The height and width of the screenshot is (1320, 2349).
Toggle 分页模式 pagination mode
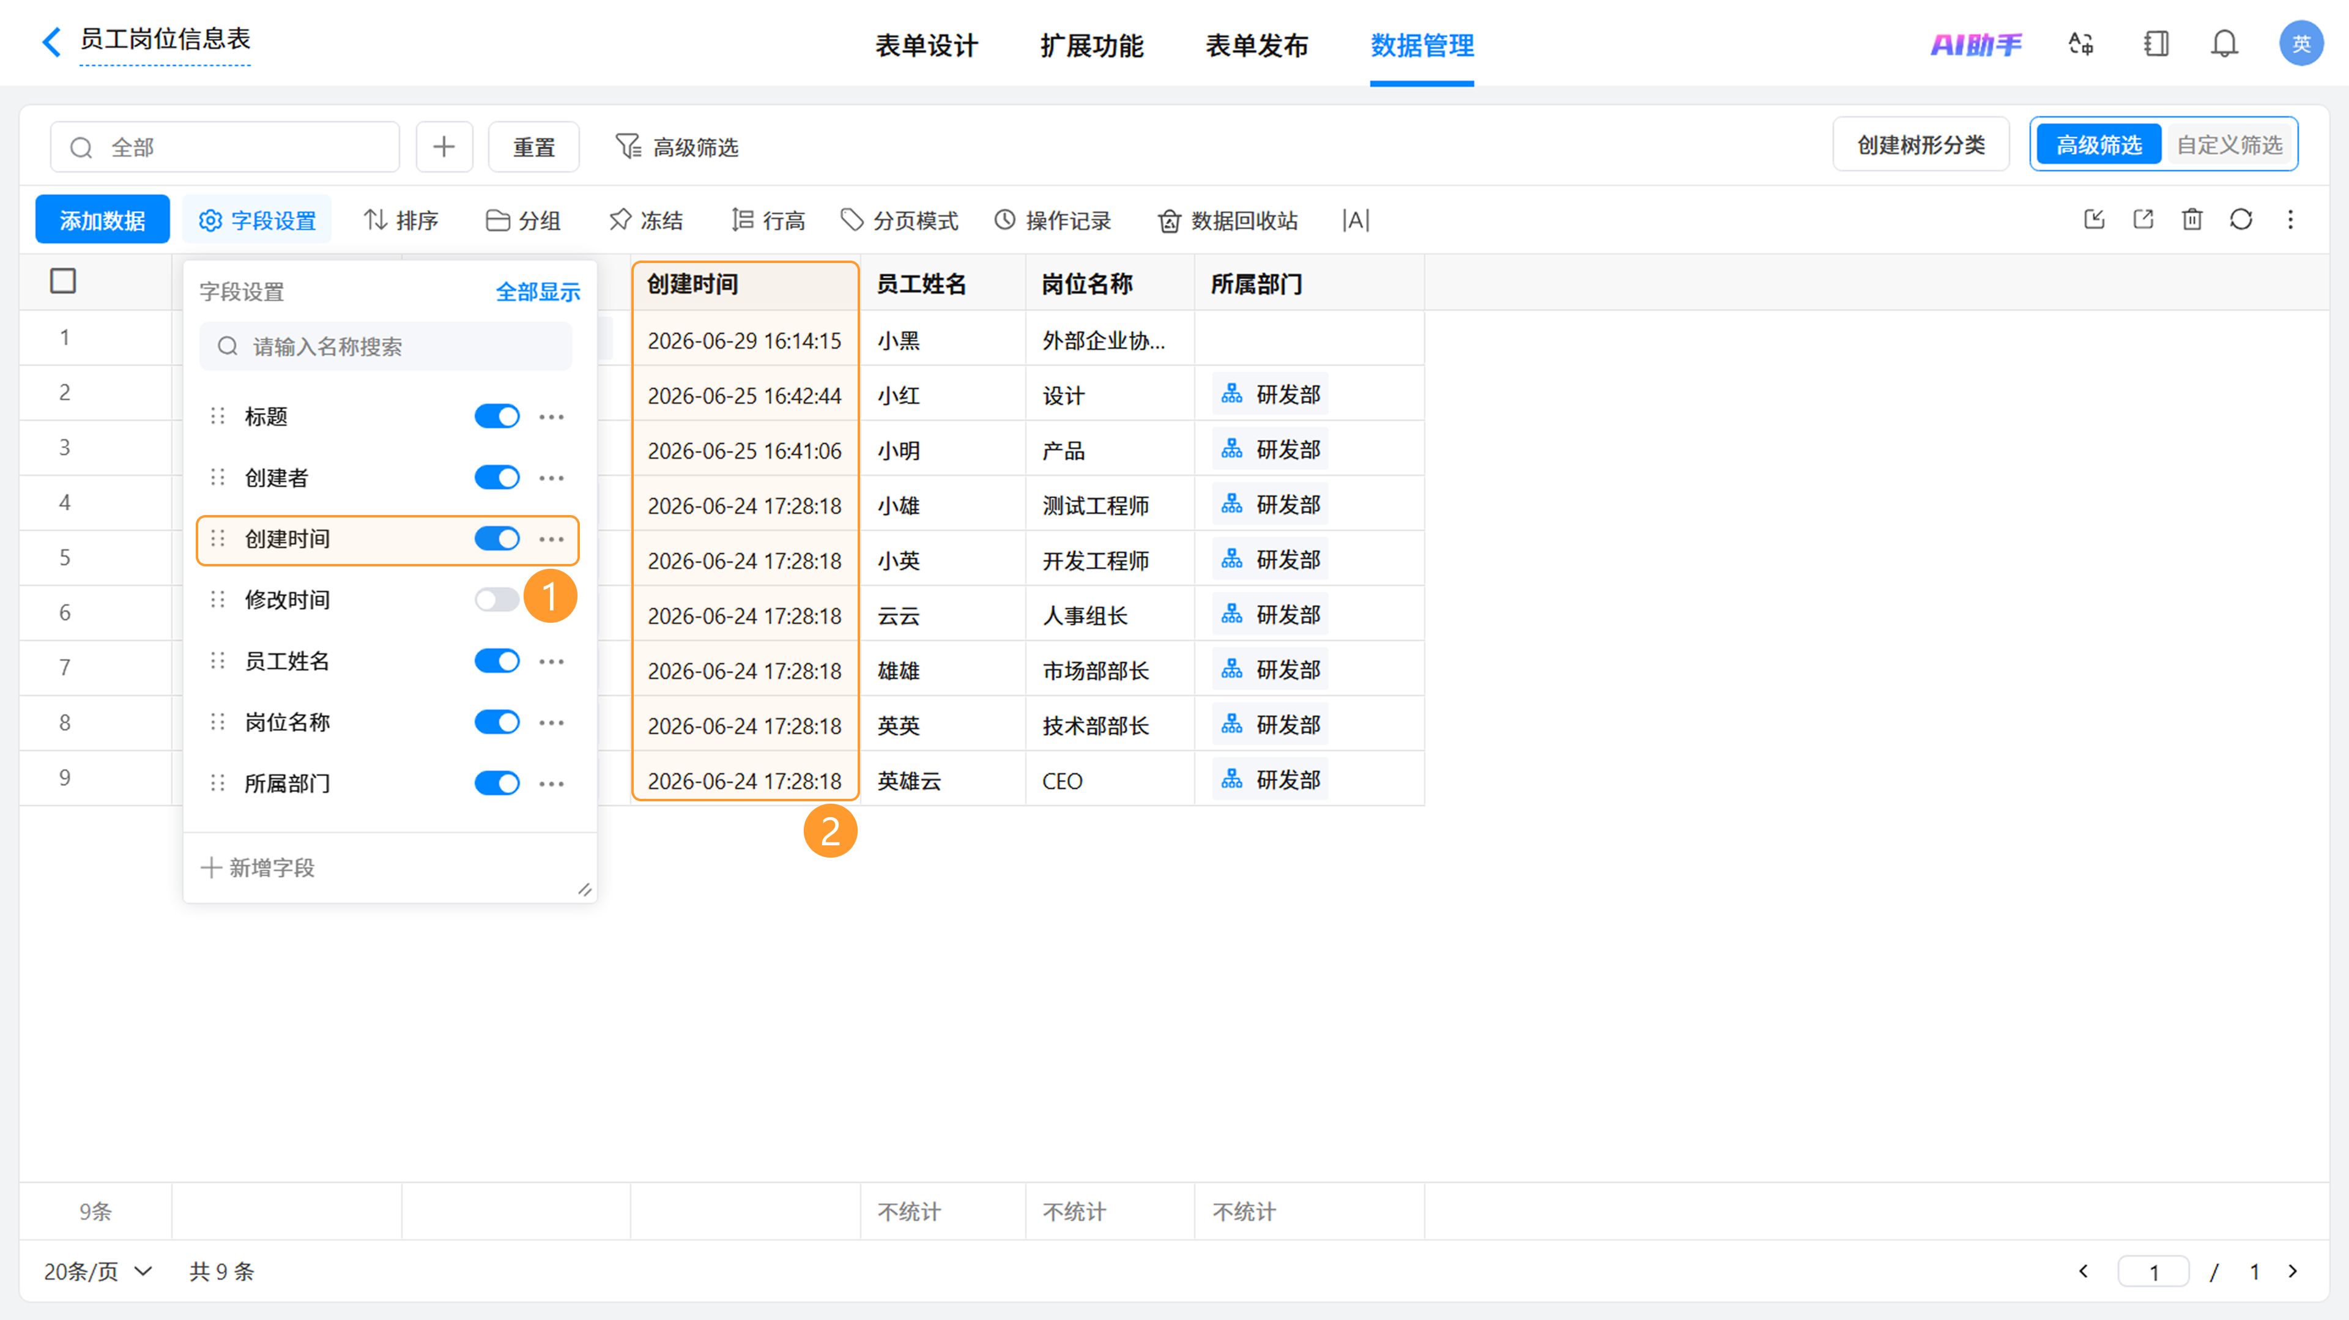point(899,220)
